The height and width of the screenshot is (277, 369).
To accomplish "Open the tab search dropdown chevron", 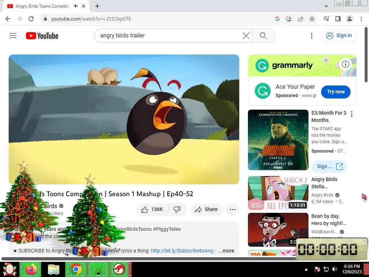I will pos(326,6).
